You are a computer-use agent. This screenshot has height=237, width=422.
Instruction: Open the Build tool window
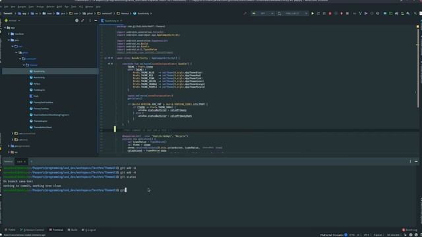click(73, 230)
